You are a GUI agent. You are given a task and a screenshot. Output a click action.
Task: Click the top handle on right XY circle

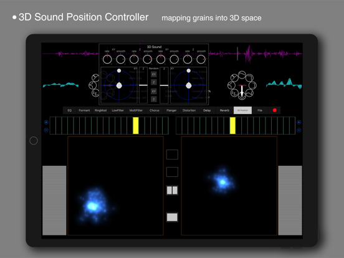coord(188,70)
